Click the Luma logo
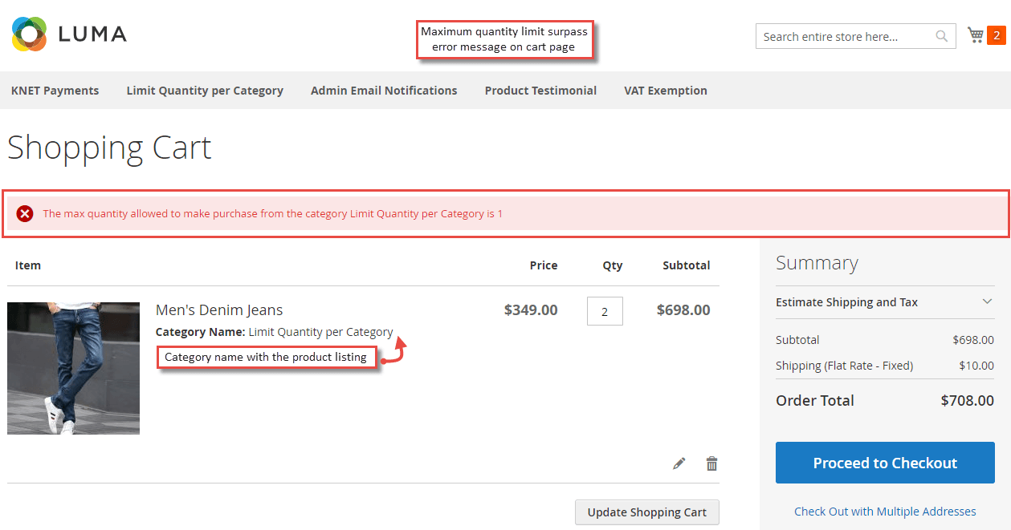 pos(68,34)
